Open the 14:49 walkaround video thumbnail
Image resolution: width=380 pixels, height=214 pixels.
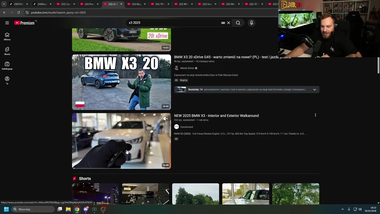[x=121, y=141]
